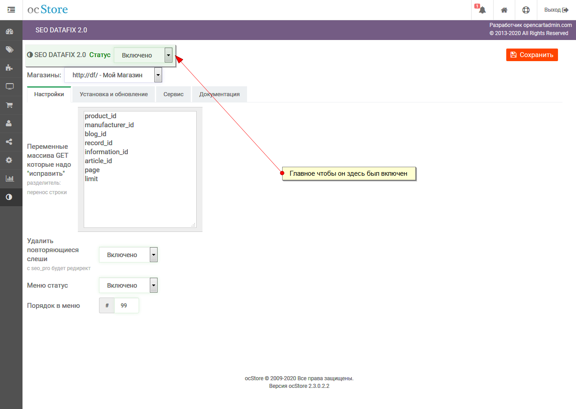Save settings with the Сохранить button
576x409 pixels.
(532, 55)
